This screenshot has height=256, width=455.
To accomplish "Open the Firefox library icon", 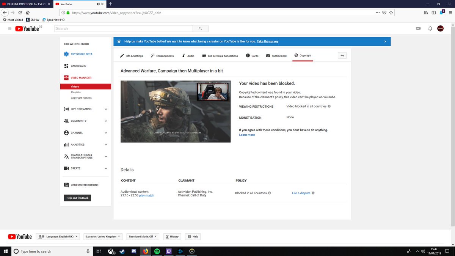I will tap(426, 12).
